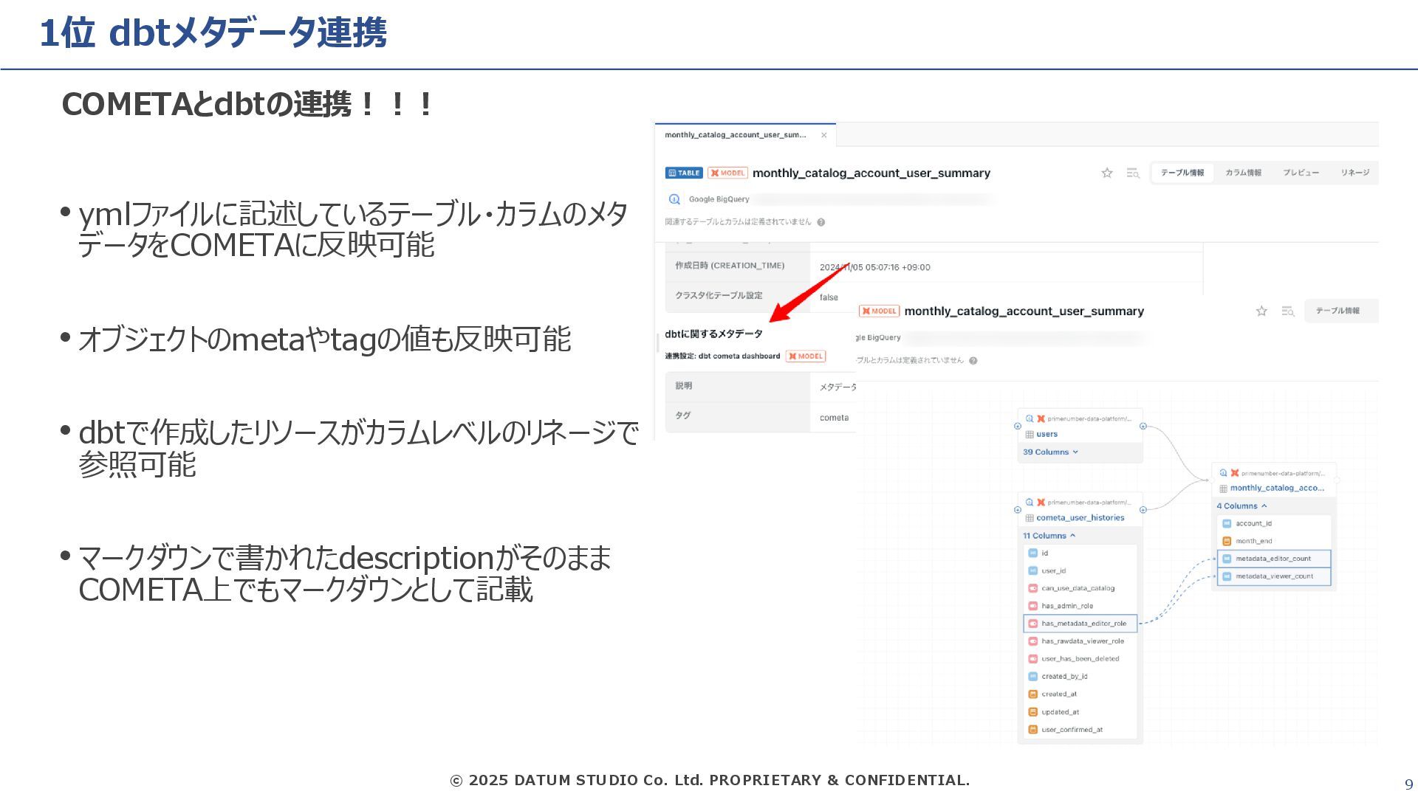Screen dimensions: 1418x797
Task: Open the monthly_catalog_acco... table link
Action: (x=1278, y=489)
